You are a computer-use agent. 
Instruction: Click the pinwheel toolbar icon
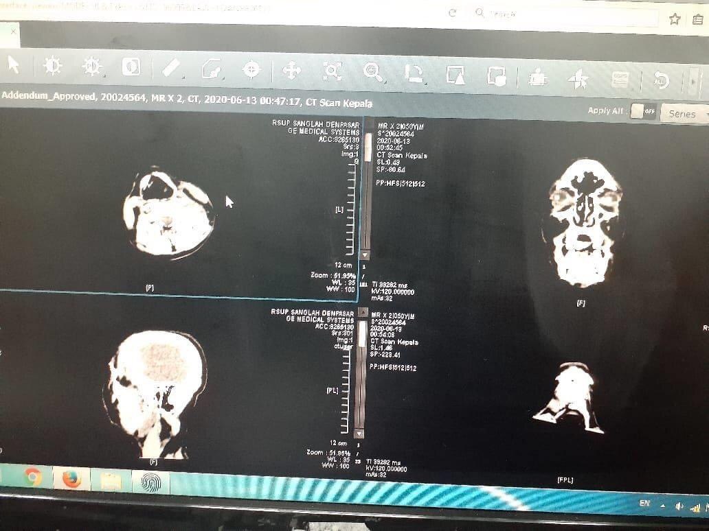click(578, 80)
